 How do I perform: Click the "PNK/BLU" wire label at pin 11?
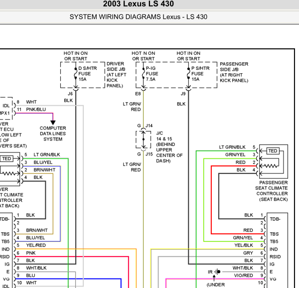[x=36, y=110]
